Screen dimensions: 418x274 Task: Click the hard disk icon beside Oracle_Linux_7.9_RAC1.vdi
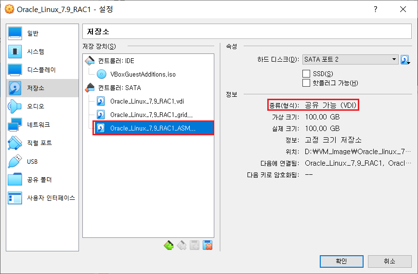point(101,101)
